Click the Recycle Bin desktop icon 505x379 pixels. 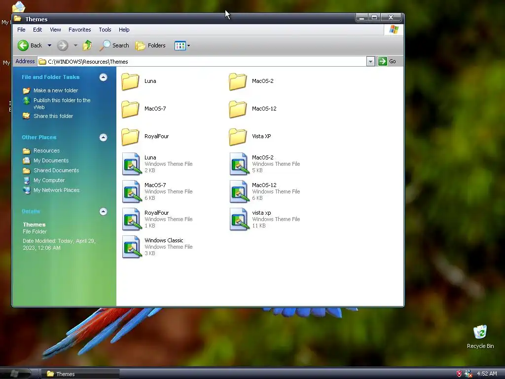(480, 337)
